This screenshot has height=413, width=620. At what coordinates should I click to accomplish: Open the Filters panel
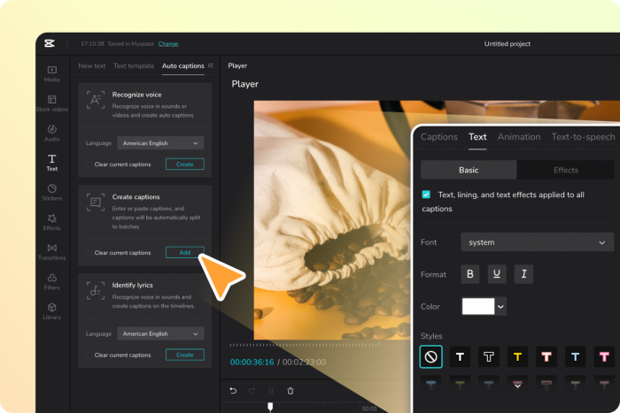point(52,281)
